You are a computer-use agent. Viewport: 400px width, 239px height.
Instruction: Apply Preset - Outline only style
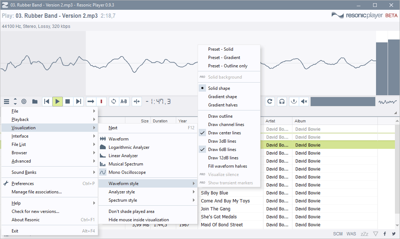(229, 66)
